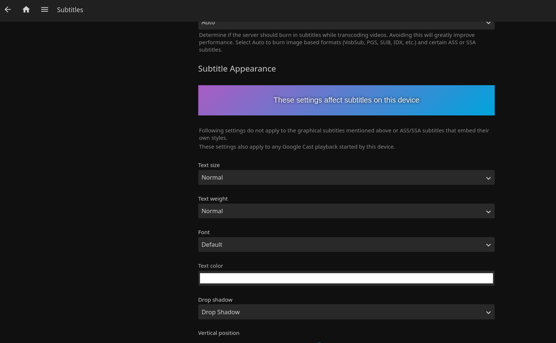The image size is (556, 343).
Task: Click the chevron arrow of the Auto dropdown
Action: pyautogui.click(x=488, y=23)
